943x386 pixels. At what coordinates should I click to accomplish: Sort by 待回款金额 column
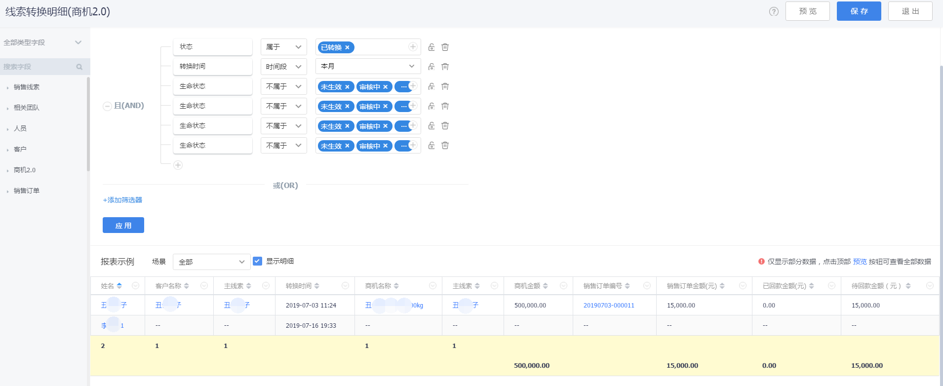point(908,286)
